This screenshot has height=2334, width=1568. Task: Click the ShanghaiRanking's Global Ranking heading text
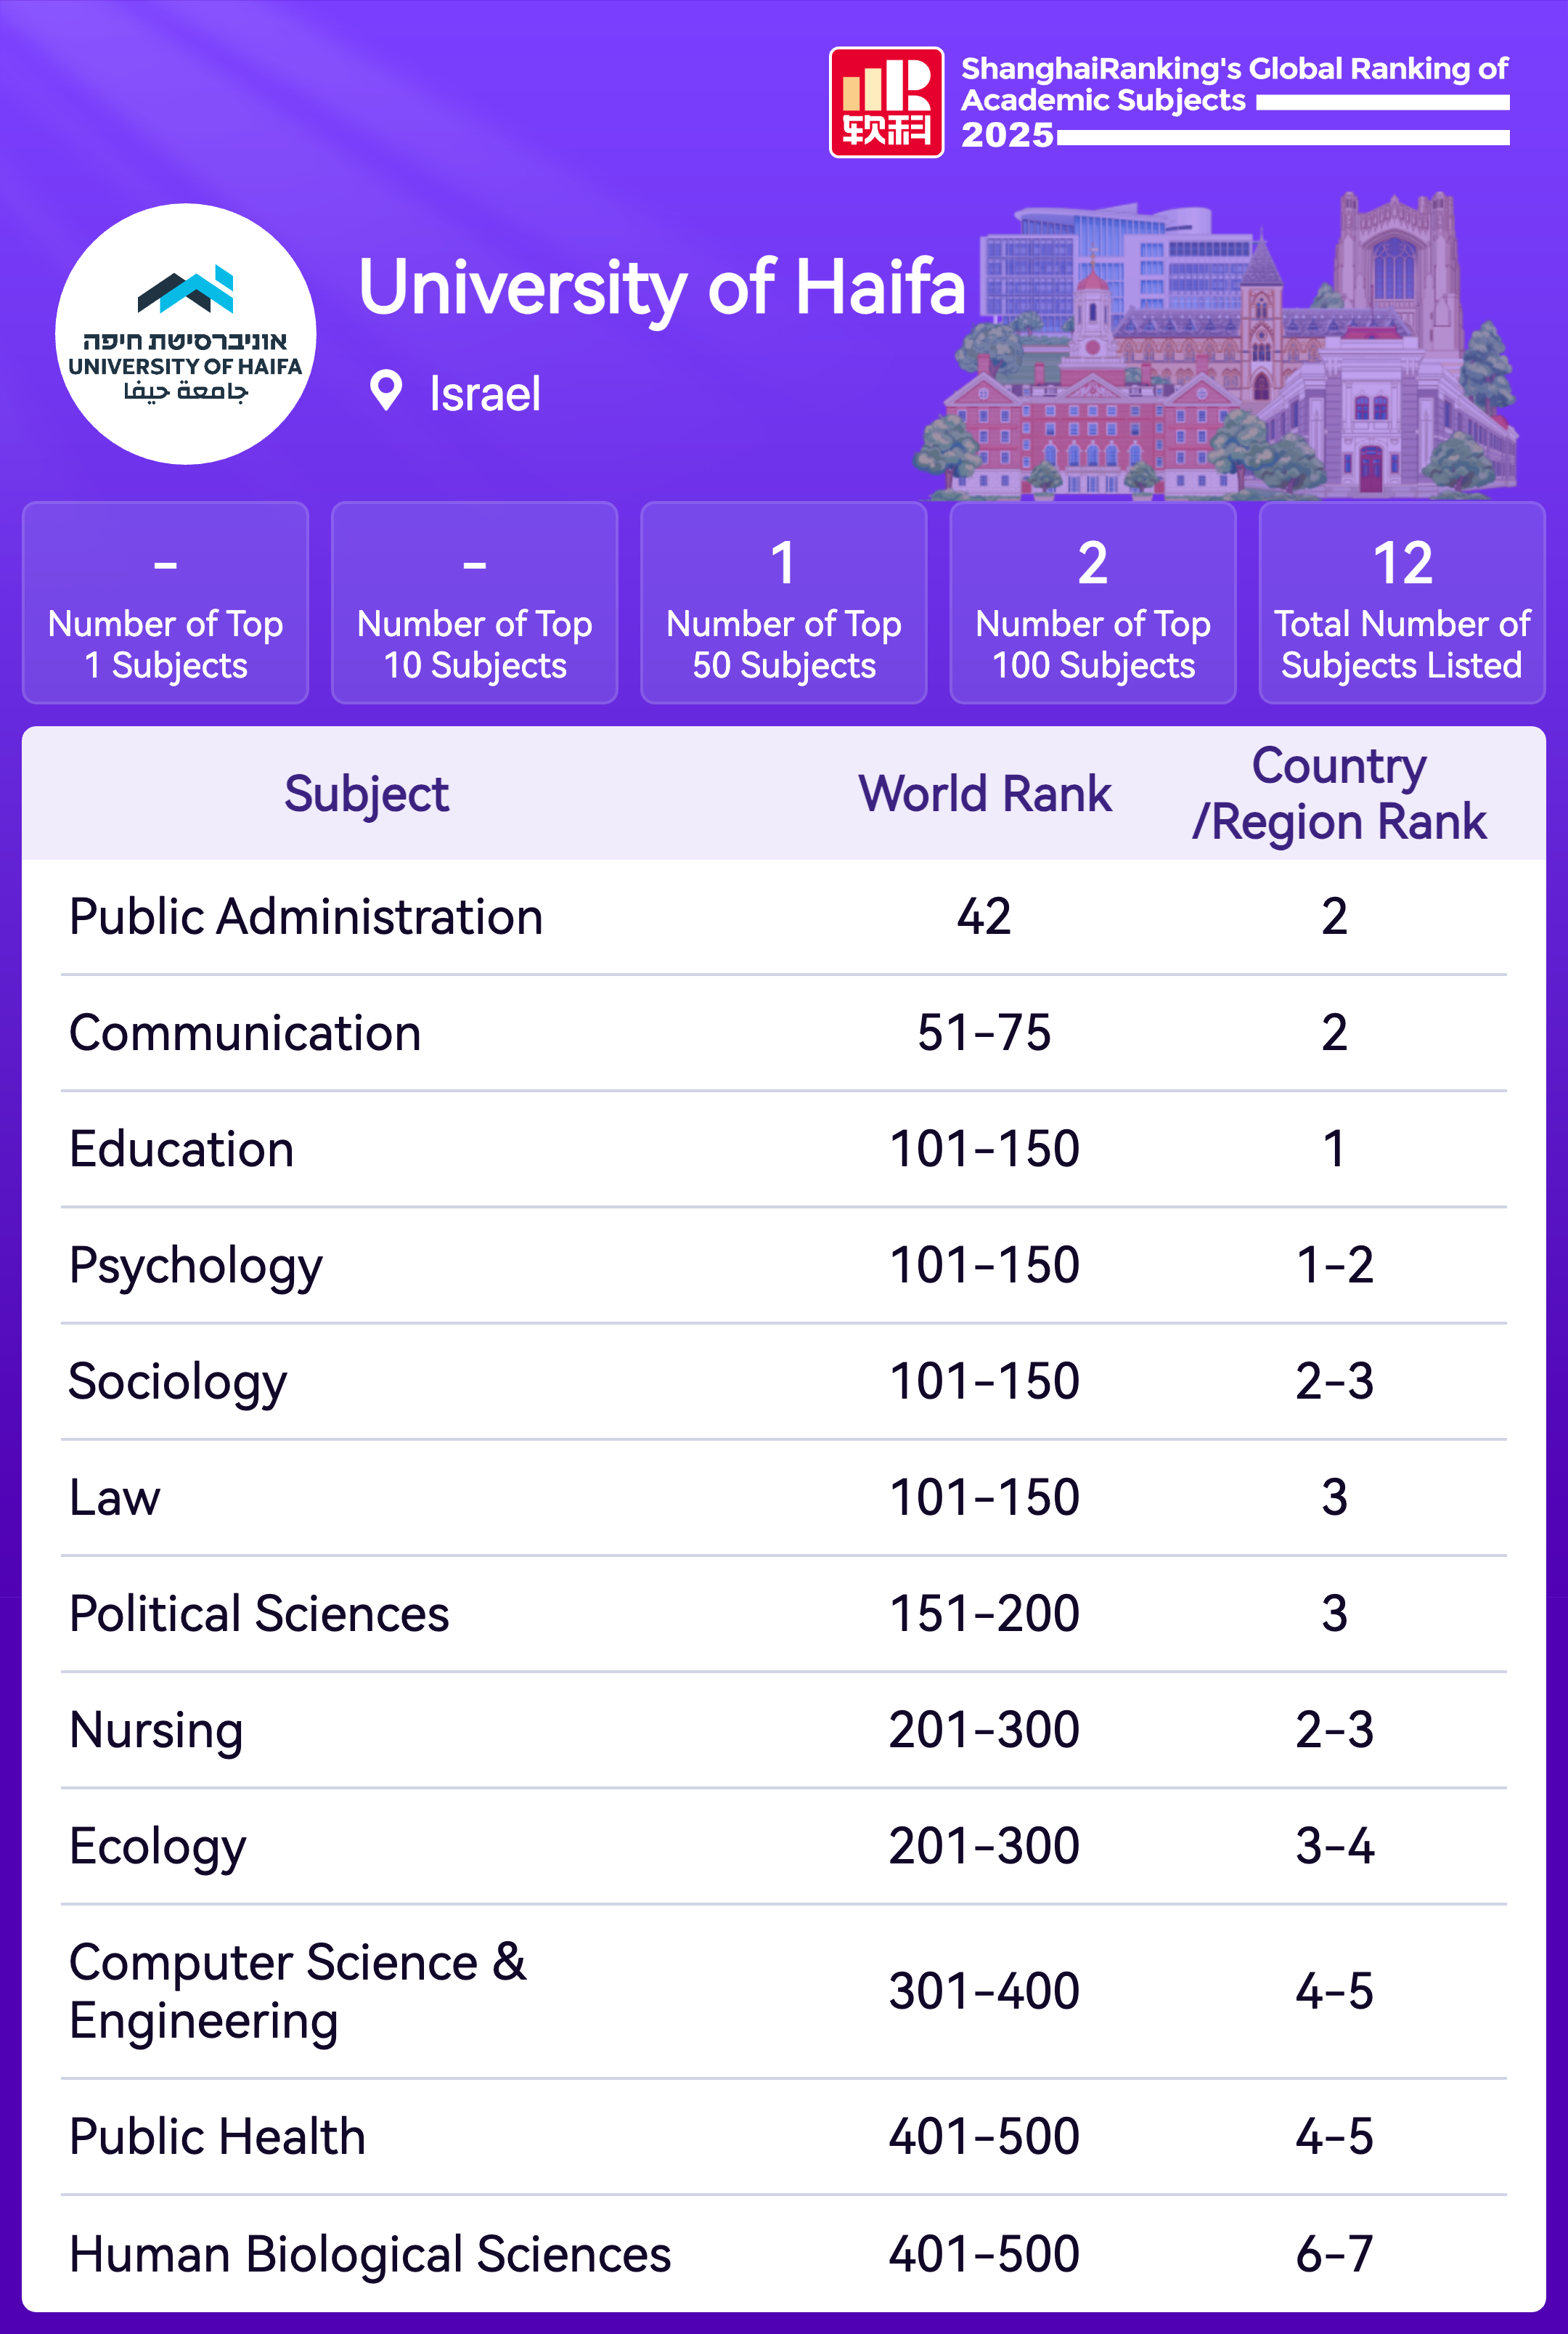point(1234,84)
